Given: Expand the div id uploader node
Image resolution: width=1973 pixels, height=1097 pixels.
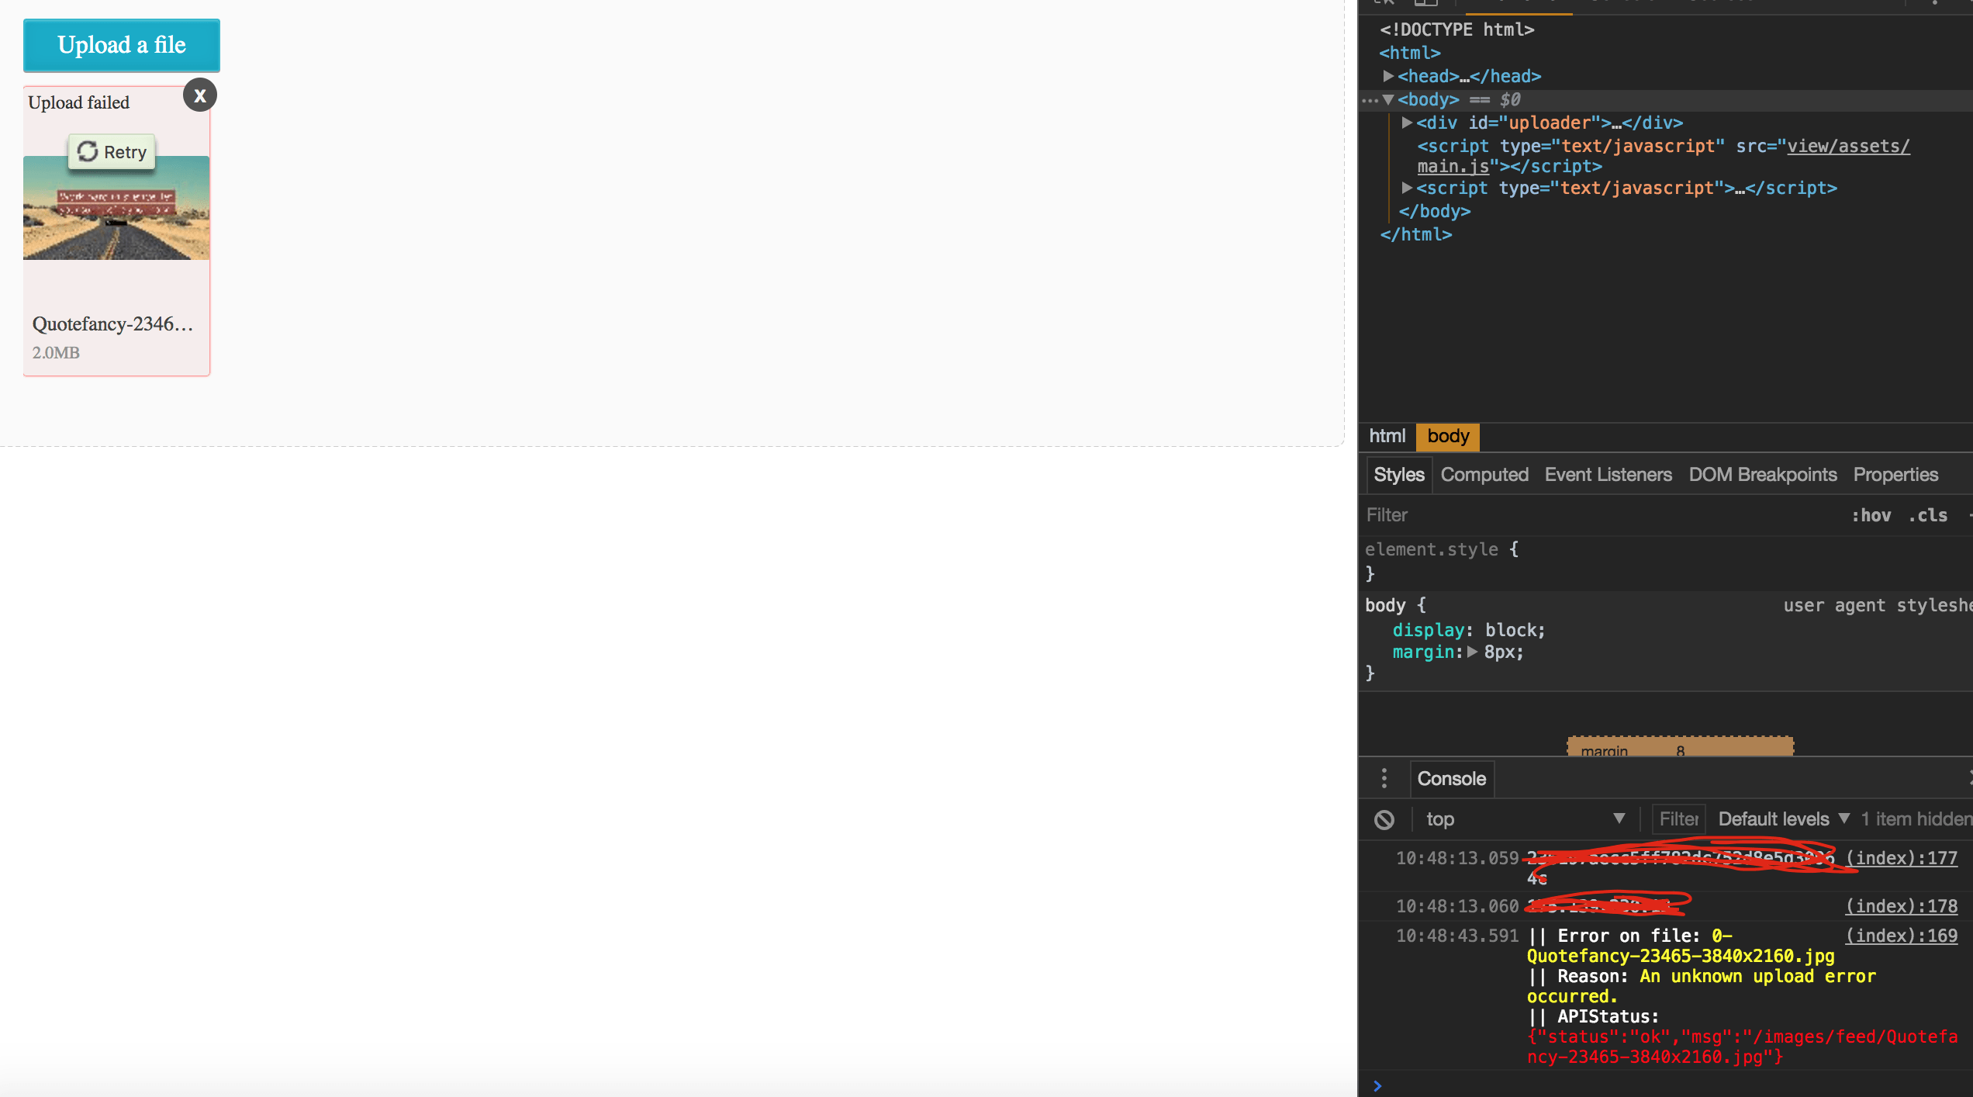Looking at the screenshot, I should (x=1407, y=123).
